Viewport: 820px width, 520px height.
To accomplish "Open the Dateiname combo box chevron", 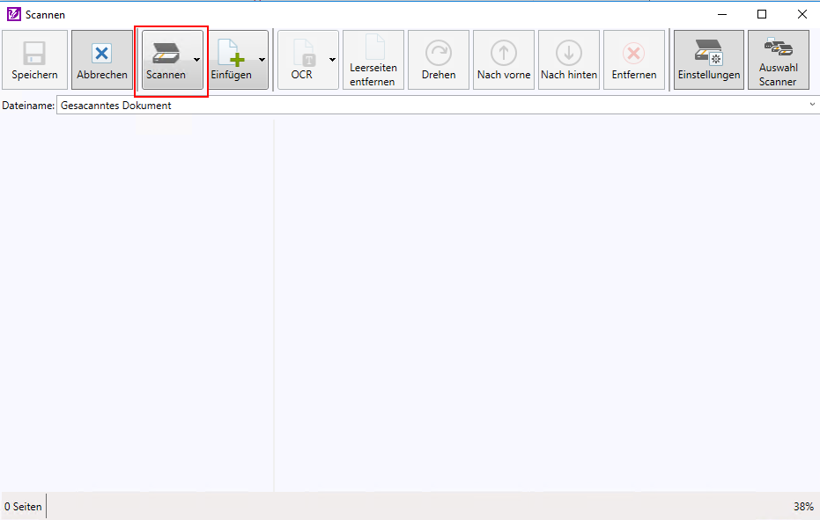I will click(811, 105).
